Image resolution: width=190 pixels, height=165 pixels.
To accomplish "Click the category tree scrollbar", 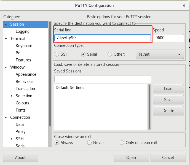I will [50, 74].
